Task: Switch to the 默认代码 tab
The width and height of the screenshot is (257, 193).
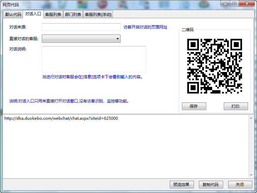Action: coord(13,15)
